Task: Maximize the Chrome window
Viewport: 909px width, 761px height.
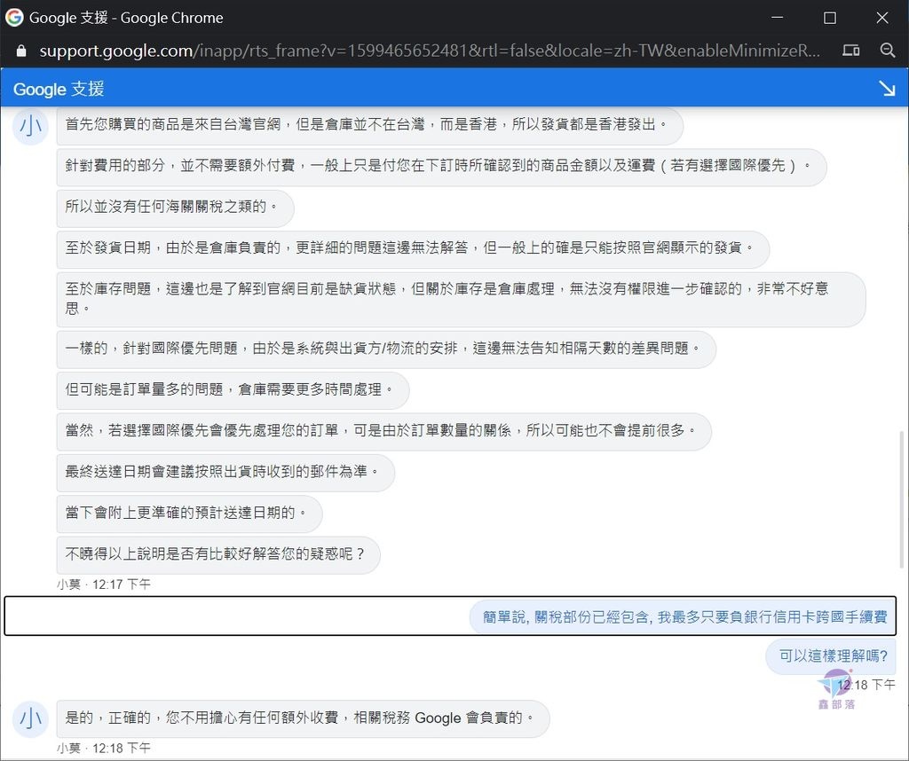Action: pyautogui.click(x=830, y=18)
